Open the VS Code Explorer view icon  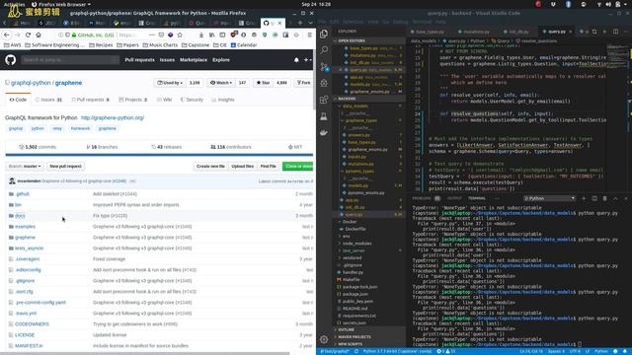324,34
